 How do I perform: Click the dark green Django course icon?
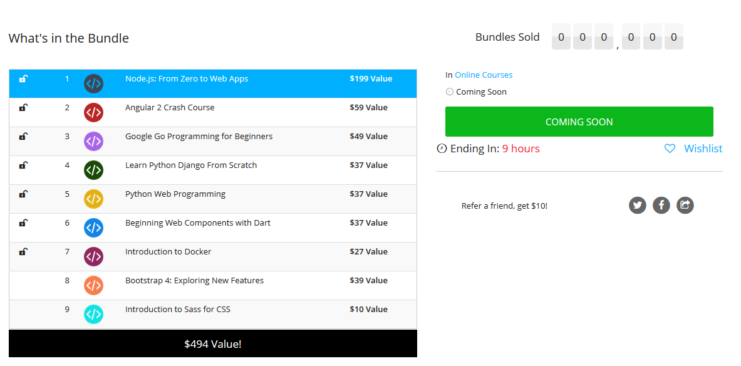point(93,170)
